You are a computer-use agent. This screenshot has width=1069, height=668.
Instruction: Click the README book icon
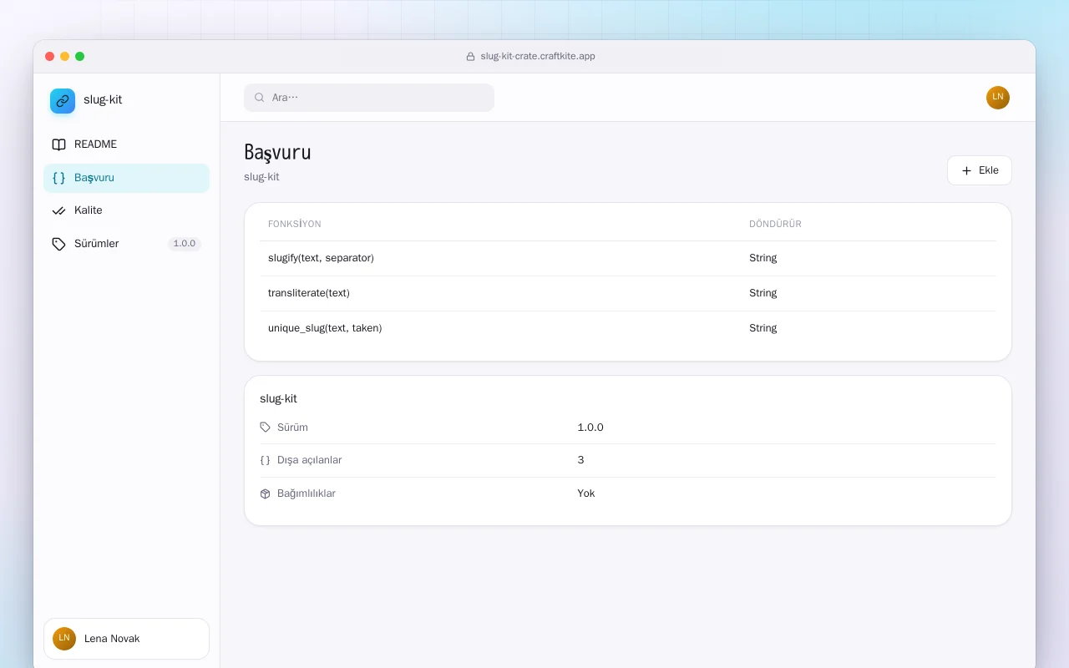(58, 144)
